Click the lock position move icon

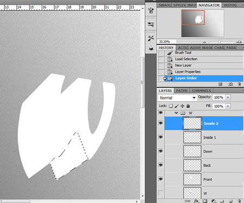(x=182, y=106)
